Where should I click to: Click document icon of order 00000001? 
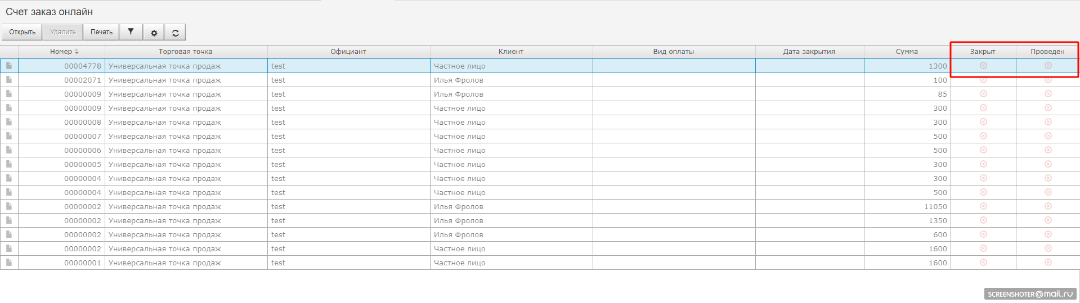pos(9,263)
